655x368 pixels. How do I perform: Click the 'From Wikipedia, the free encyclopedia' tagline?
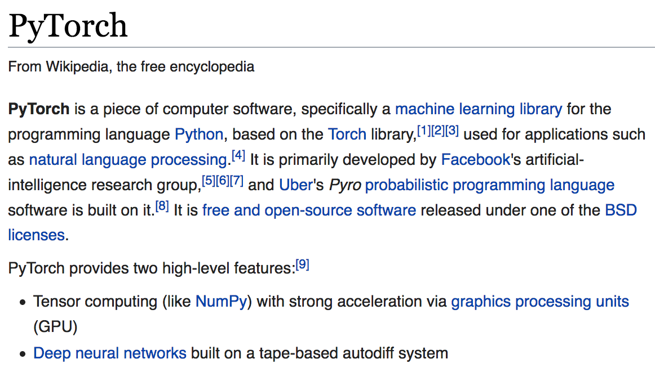pyautogui.click(x=131, y=67)
